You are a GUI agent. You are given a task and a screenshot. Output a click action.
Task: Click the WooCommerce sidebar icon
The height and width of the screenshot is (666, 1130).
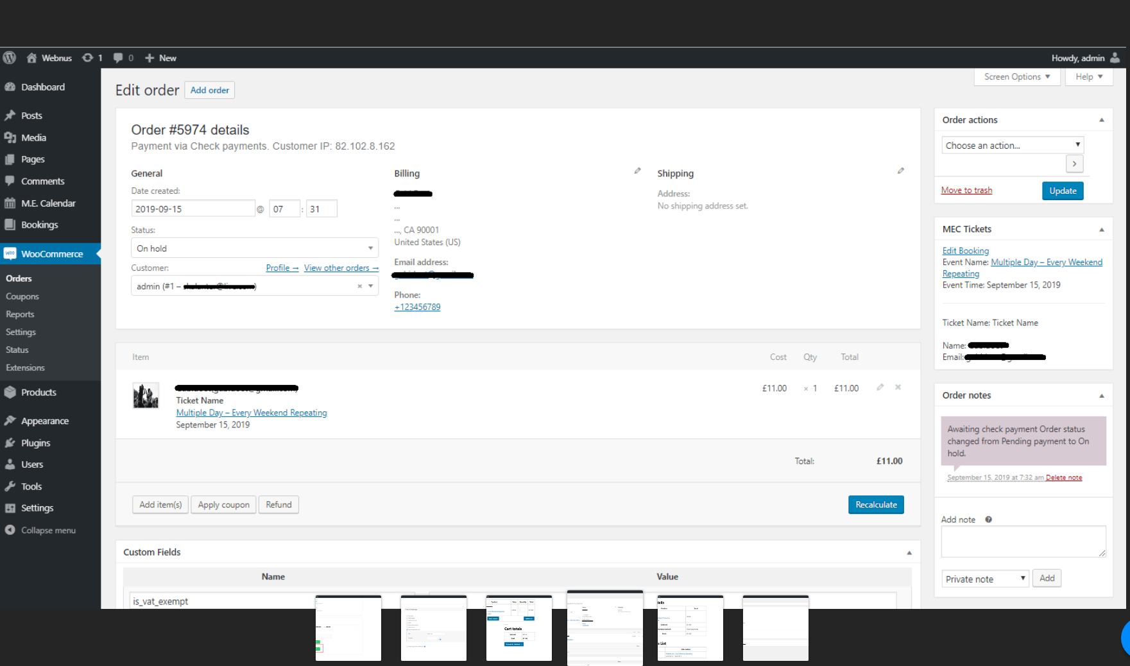coord(10,253)
